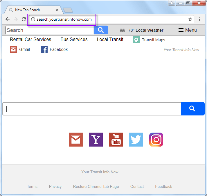Click the Gmail envelope icon in shortcuts row
The image size is (207, 196).
(x=13, y=49)
